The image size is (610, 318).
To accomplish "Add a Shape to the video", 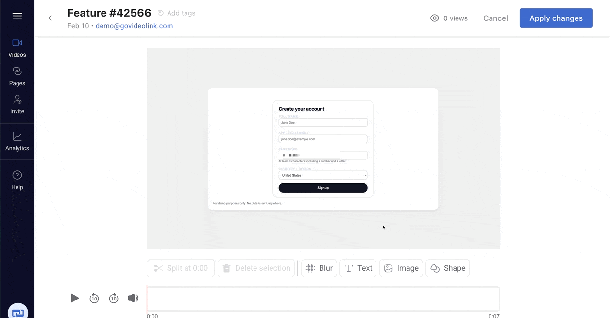I will 447,268.
